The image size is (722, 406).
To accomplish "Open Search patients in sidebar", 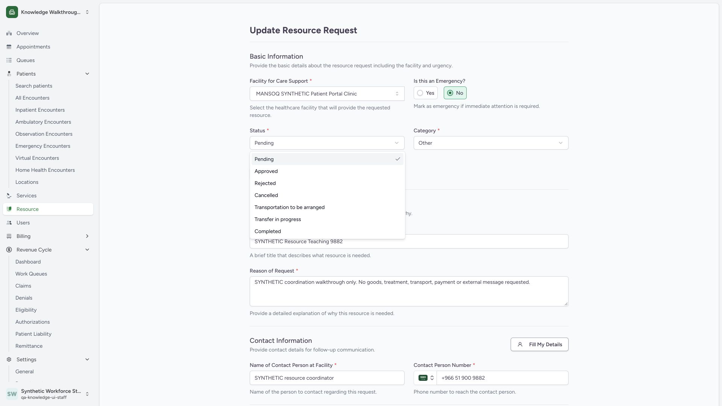I will click(34, 86).
